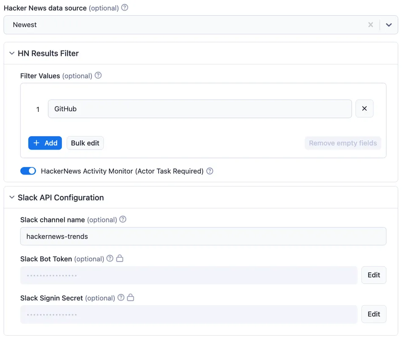Click the lock icon beside Slack Bot Token

tap(120, 258)
